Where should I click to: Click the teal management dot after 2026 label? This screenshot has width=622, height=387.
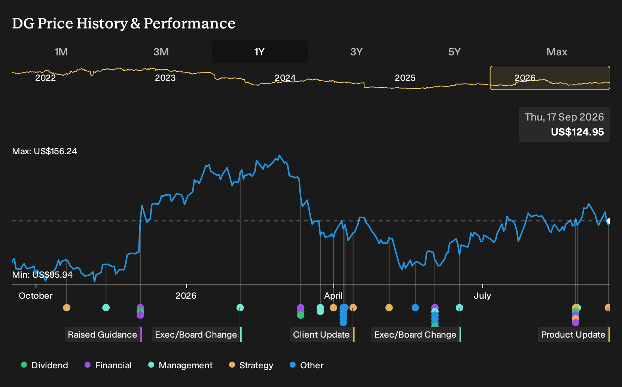pos(240,308)
